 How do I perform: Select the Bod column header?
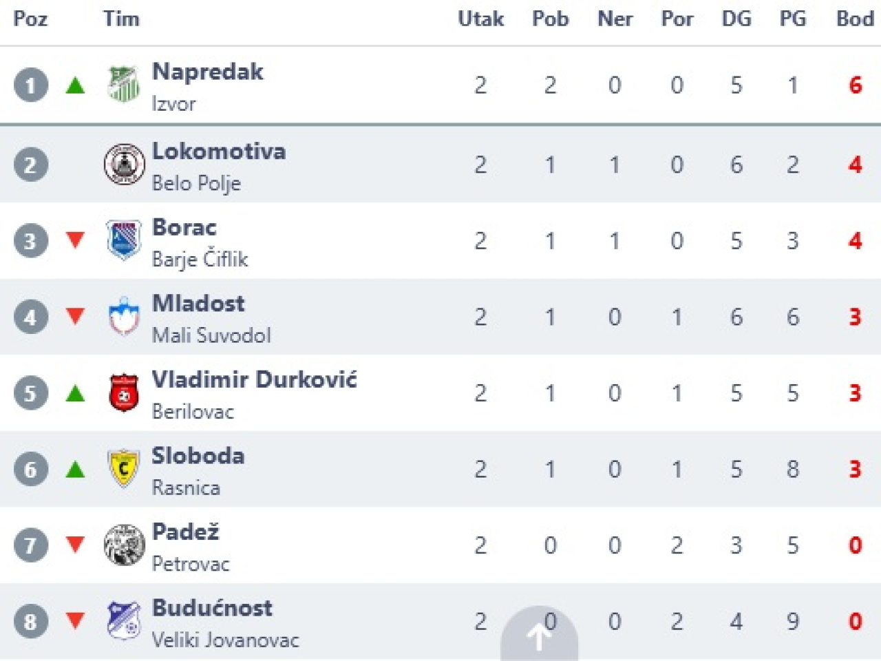[855, 19]
